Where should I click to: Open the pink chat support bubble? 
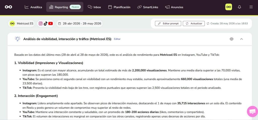coord(252,111)
